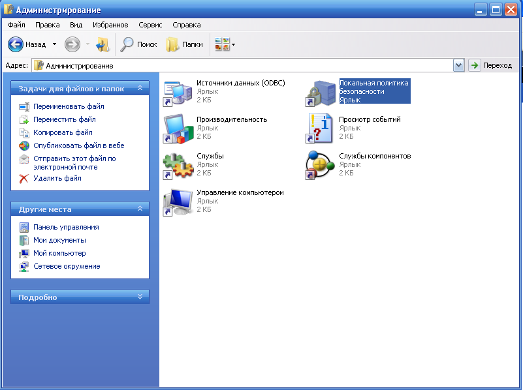Viewport: 523px width, 390px height.
Task: Click the envelope icon for e-mailing file
Action: (24, 159)
